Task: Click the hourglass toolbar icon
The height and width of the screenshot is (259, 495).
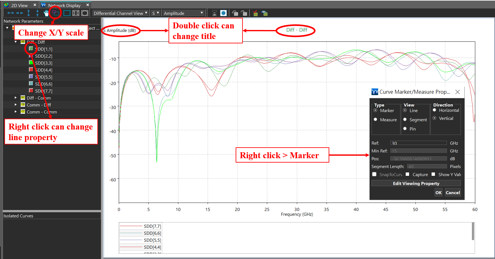Action: click(x=214, y=13)
